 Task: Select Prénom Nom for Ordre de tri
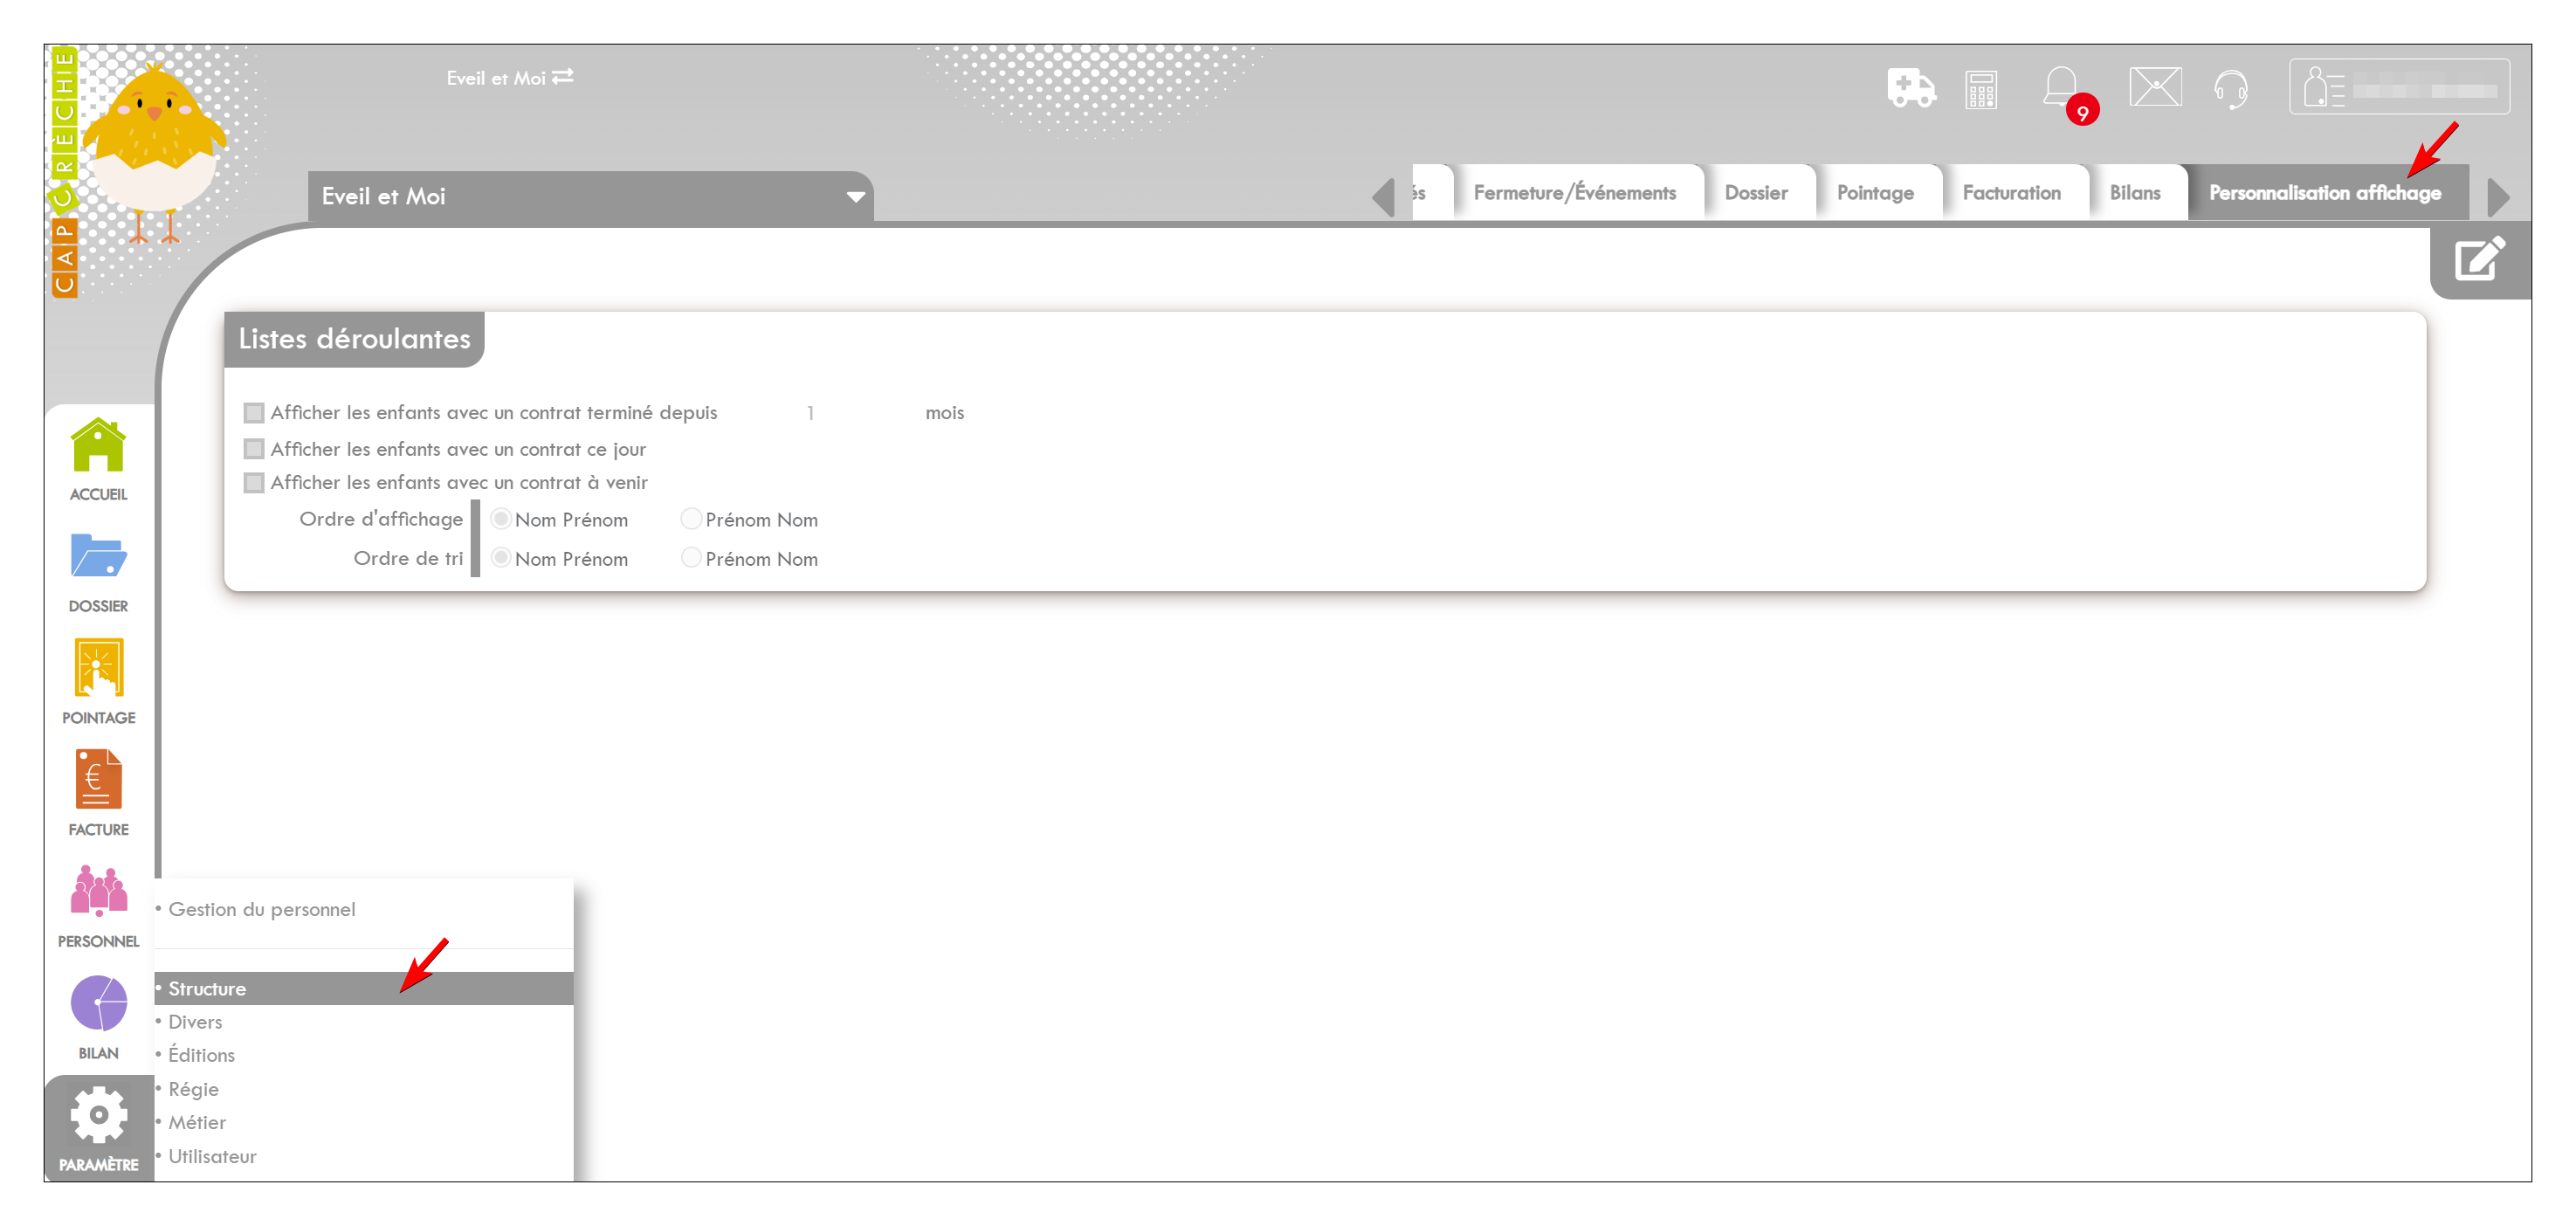[691, 558]
